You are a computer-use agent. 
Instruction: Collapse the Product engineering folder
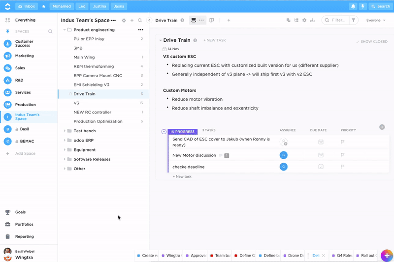click(65, 29)
